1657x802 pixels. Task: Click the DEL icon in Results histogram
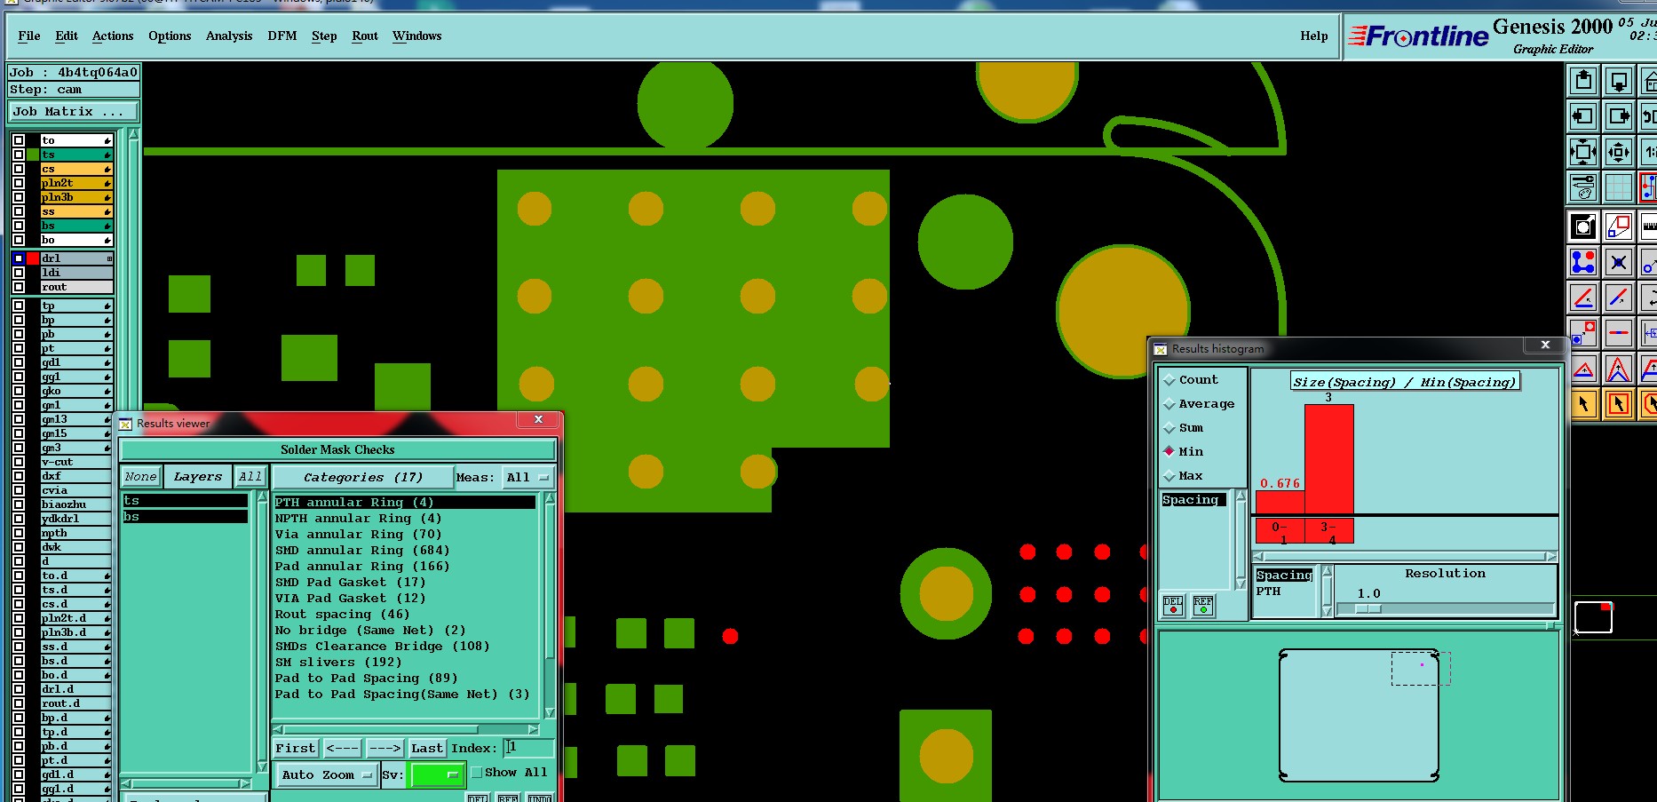tap(1173, 605)
